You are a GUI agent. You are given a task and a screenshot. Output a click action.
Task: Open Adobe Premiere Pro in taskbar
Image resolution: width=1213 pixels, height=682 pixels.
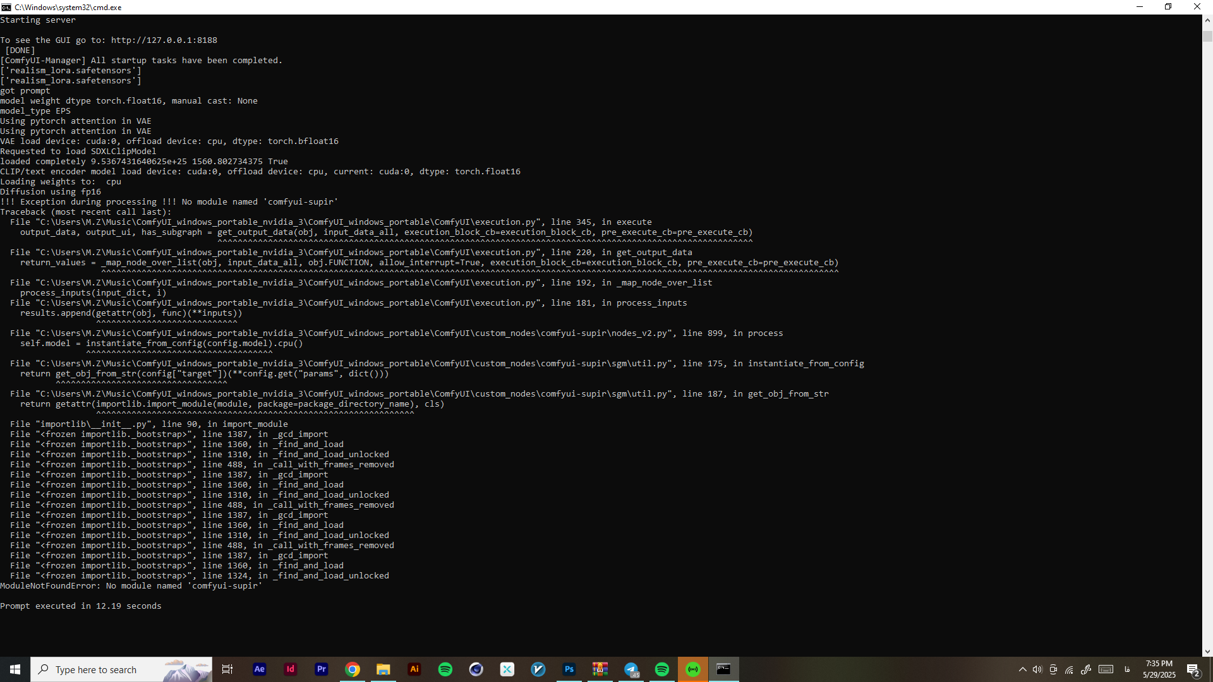pos(322,669)
